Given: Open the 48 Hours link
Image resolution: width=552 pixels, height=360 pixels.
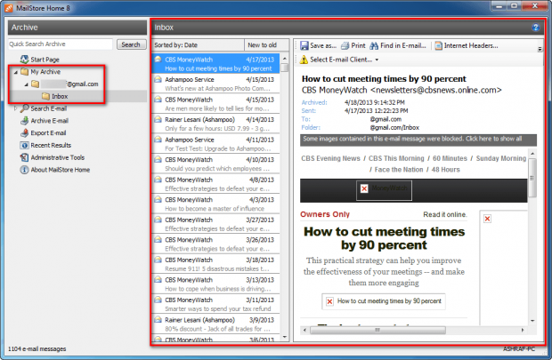Looking at the screenshot, I should coord(446,170).
